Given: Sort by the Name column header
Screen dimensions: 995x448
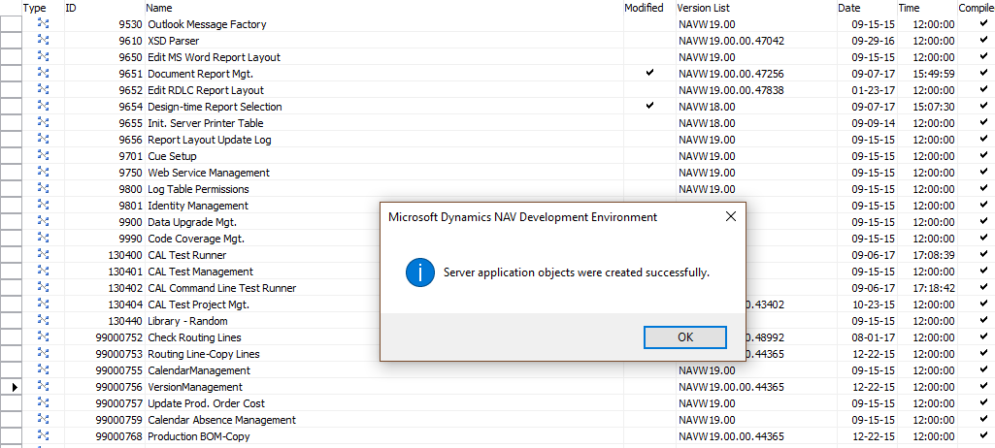Looking at the screenshot, I should 158,8.
